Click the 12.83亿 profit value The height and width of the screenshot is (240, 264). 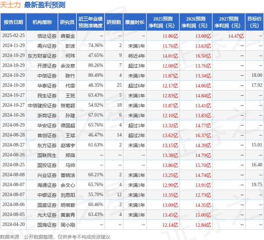(x=170, y=96)
